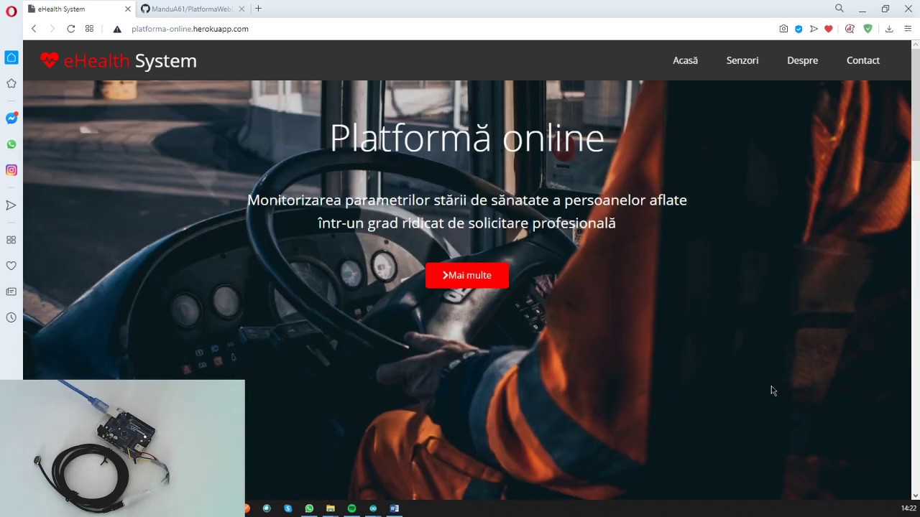Open Opera sidebar home icon
Image resolution: width=920 pixels, height=517 pixels.
coord(11,57)
